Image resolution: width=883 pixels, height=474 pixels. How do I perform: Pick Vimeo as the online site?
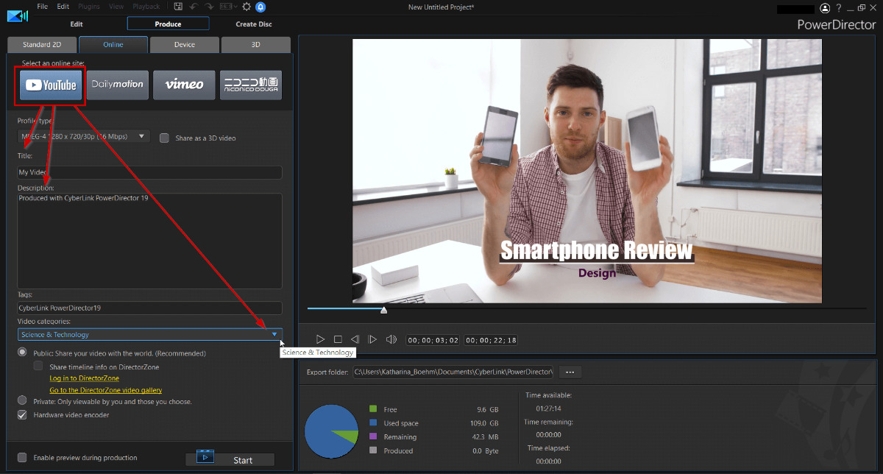pyautogui.click(x=184, y=85)
